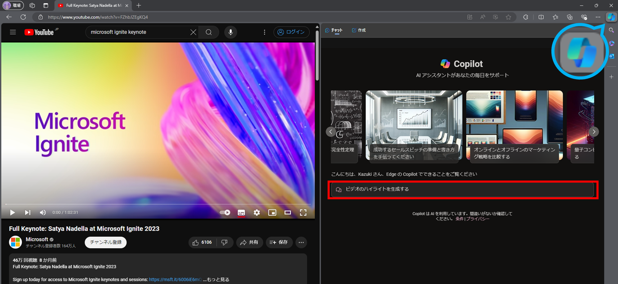Open Microsoft 365 from the sidebar

pos(612,43)
